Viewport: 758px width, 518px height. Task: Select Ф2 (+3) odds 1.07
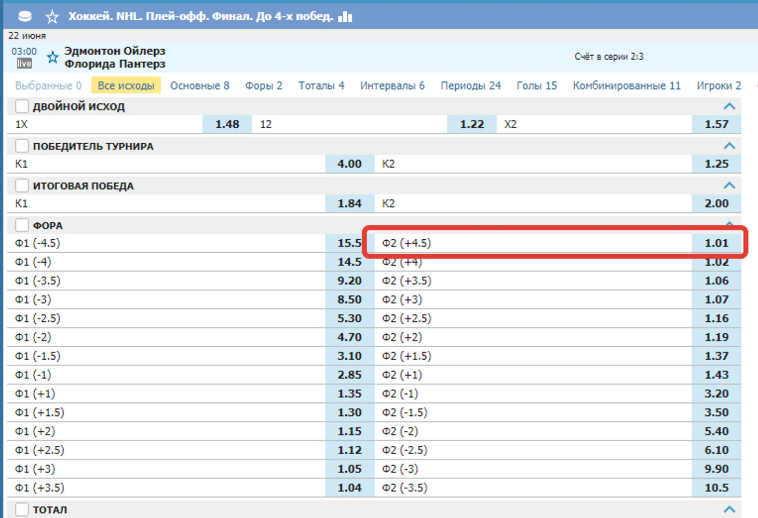coord(716,299)
